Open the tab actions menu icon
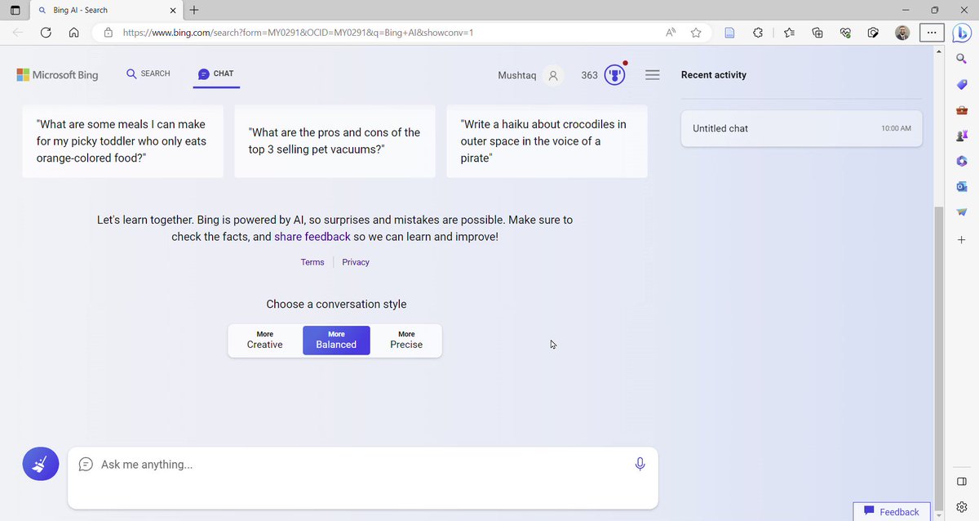This screenshot has width=979, height=521. point(15,10)
